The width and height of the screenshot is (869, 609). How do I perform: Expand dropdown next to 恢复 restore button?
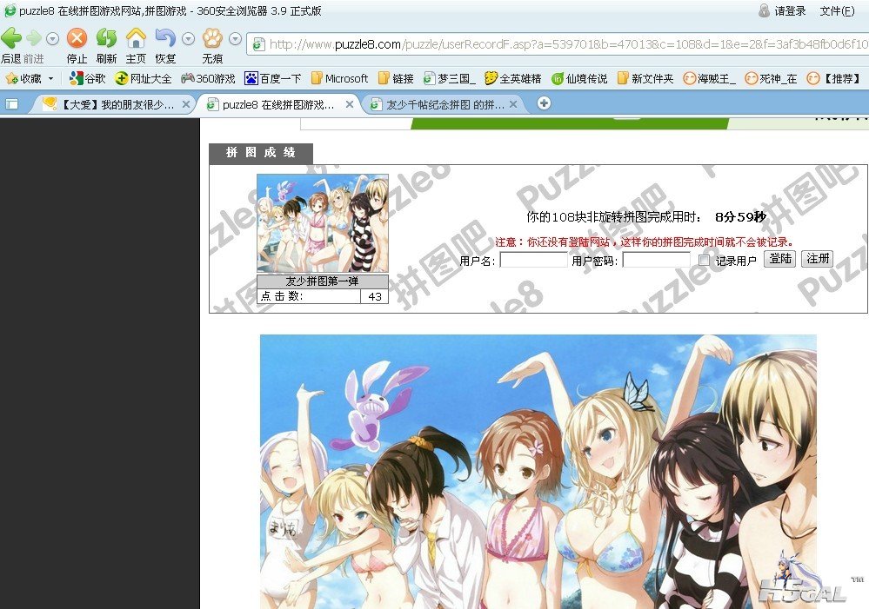tap(188, 39)
